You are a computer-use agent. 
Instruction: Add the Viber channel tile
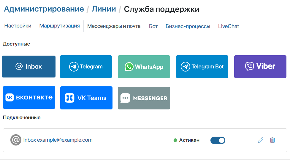click(260, 67)
